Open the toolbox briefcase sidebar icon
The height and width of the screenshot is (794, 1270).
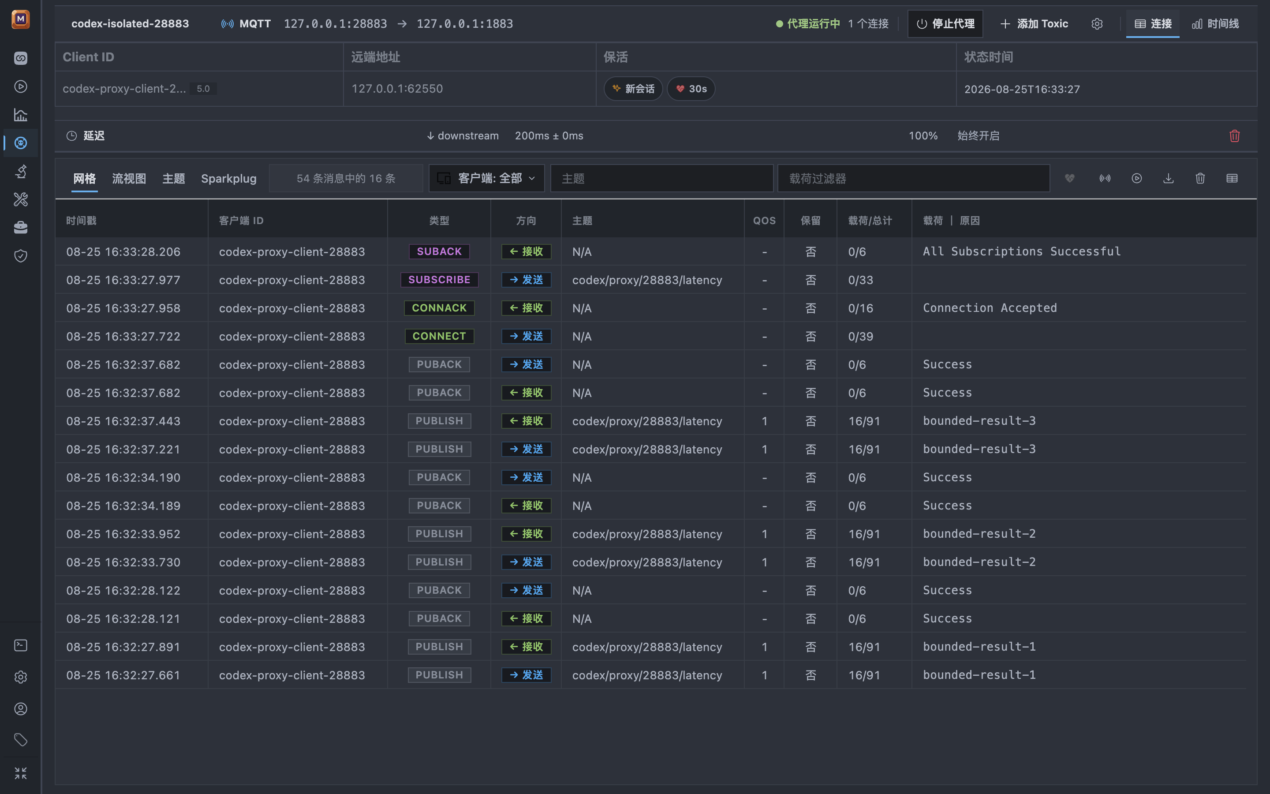[x=20, y=227]
